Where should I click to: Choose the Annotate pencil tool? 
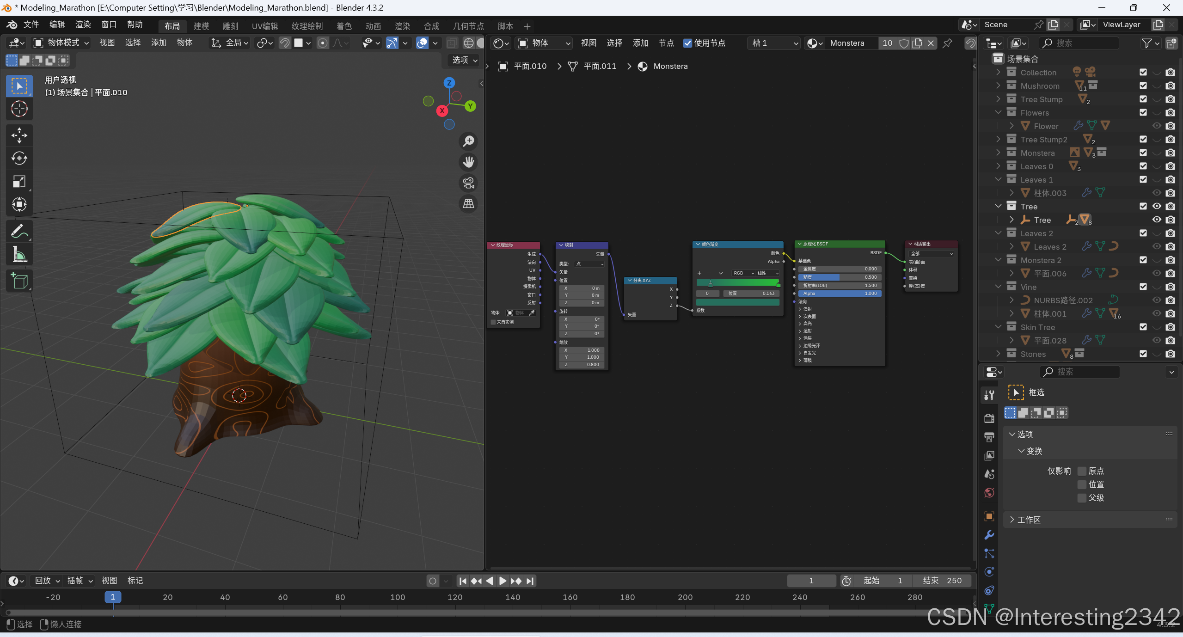click(x=19, y=231)
